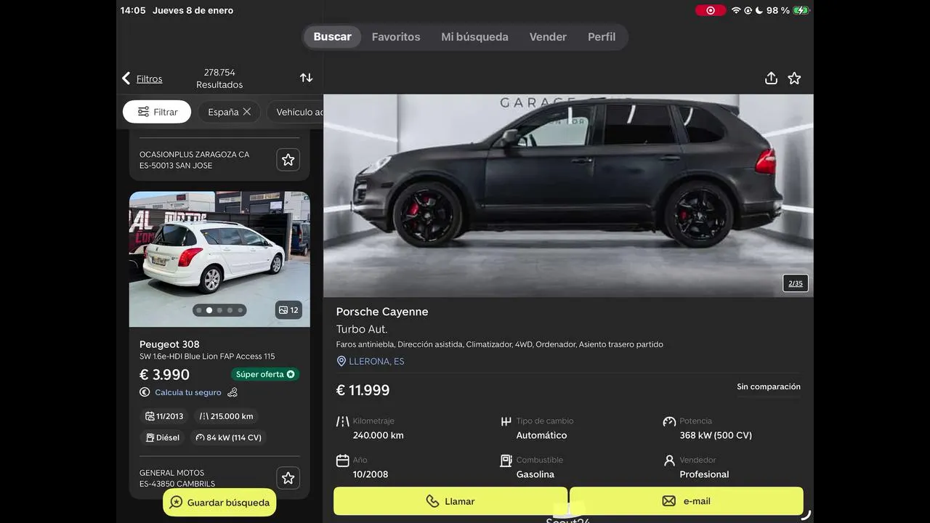Tap the Profesional seller value
This screenshot has width=930, height=523.
pyautogui.click(x=704, y=474)
